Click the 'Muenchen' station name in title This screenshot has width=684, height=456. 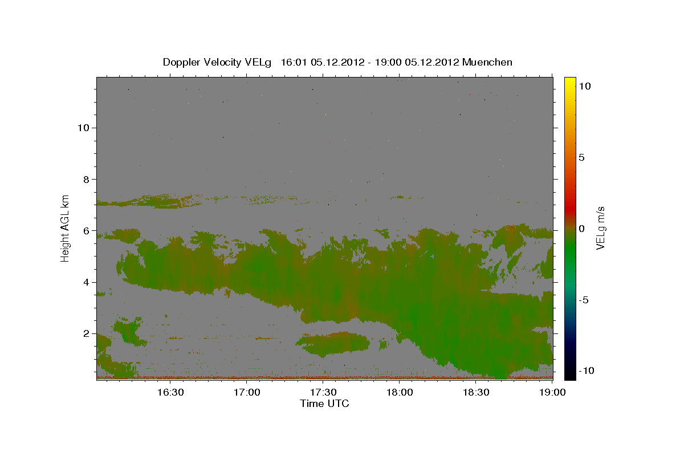point(487,62)
